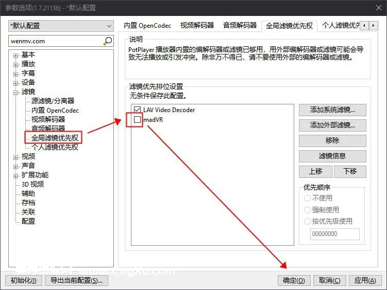Open the 默认配置 profile dropdown
387x290 pixels.
[x=61, y=26]
